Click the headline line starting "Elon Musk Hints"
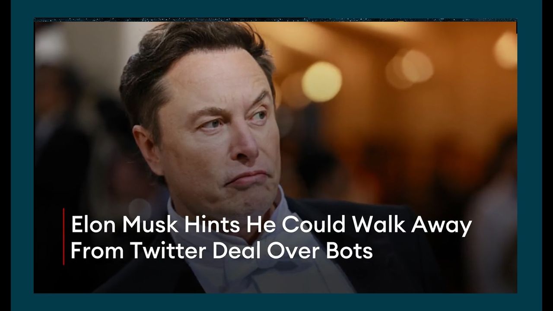This screenshot has width=553, height=311. tap(271, 226)
